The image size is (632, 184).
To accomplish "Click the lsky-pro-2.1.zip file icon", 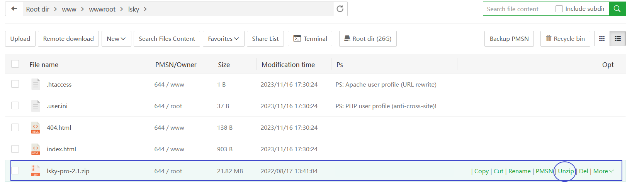I will (x=36, y=171).
